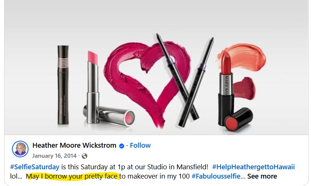Open the #SelfieSaturday hashtag
This screenshot has width=311, height=186.
click(x=35, y=167)
